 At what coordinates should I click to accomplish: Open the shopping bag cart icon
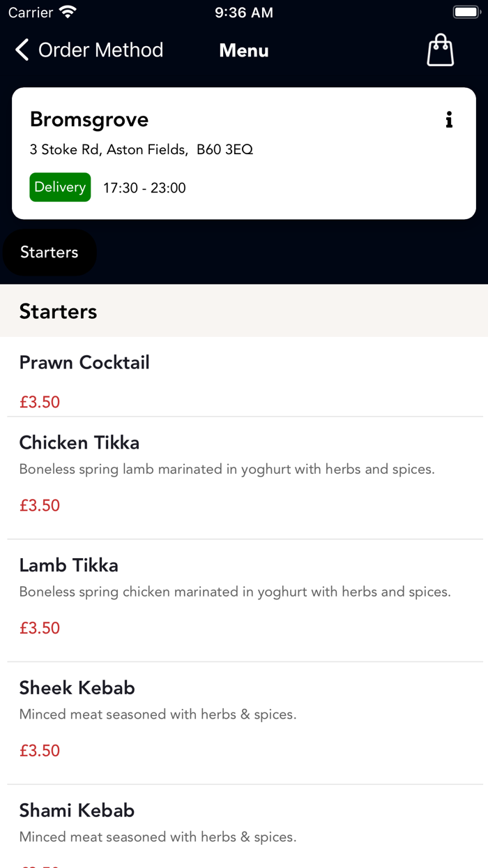point(440,50)
